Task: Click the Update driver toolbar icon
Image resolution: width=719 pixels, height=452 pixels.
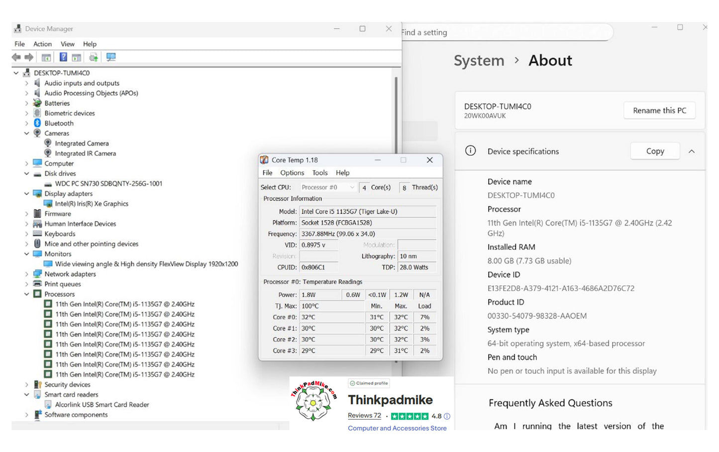Action: click(93, 57)
